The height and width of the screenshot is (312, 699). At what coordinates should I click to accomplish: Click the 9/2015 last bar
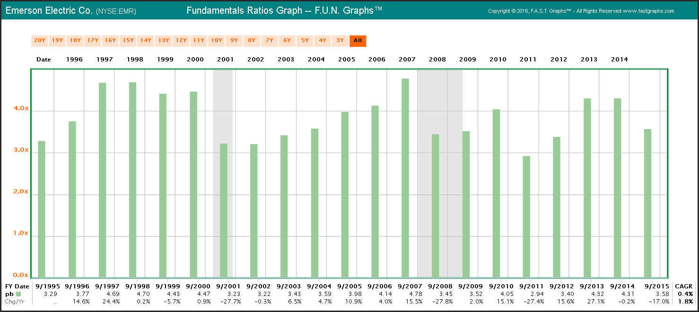[647, 203]
